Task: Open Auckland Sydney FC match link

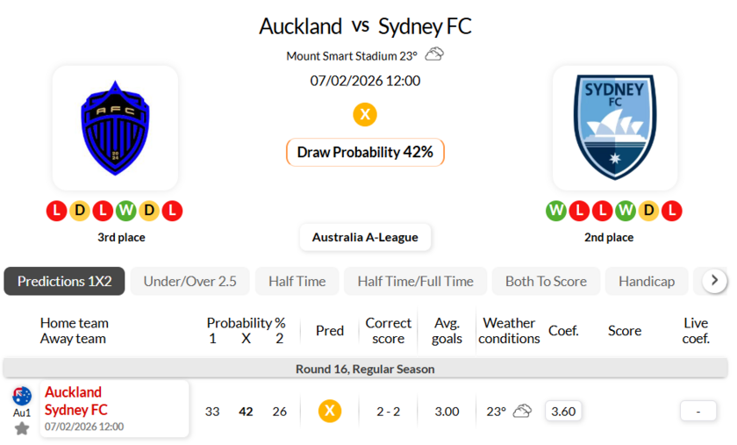Action: 76,401
